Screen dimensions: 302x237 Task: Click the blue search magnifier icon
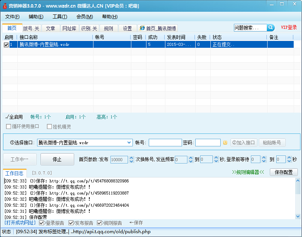[271, 28]
